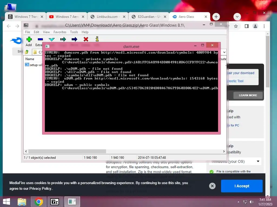
Task: Click the dwm.exe console window icon
Action: 47,46
